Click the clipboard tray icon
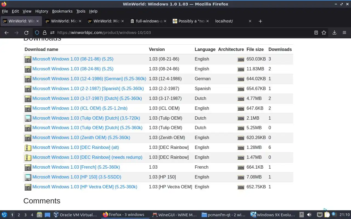 (x=327, y=215)
